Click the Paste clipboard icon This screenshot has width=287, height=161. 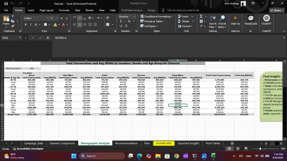6,18
